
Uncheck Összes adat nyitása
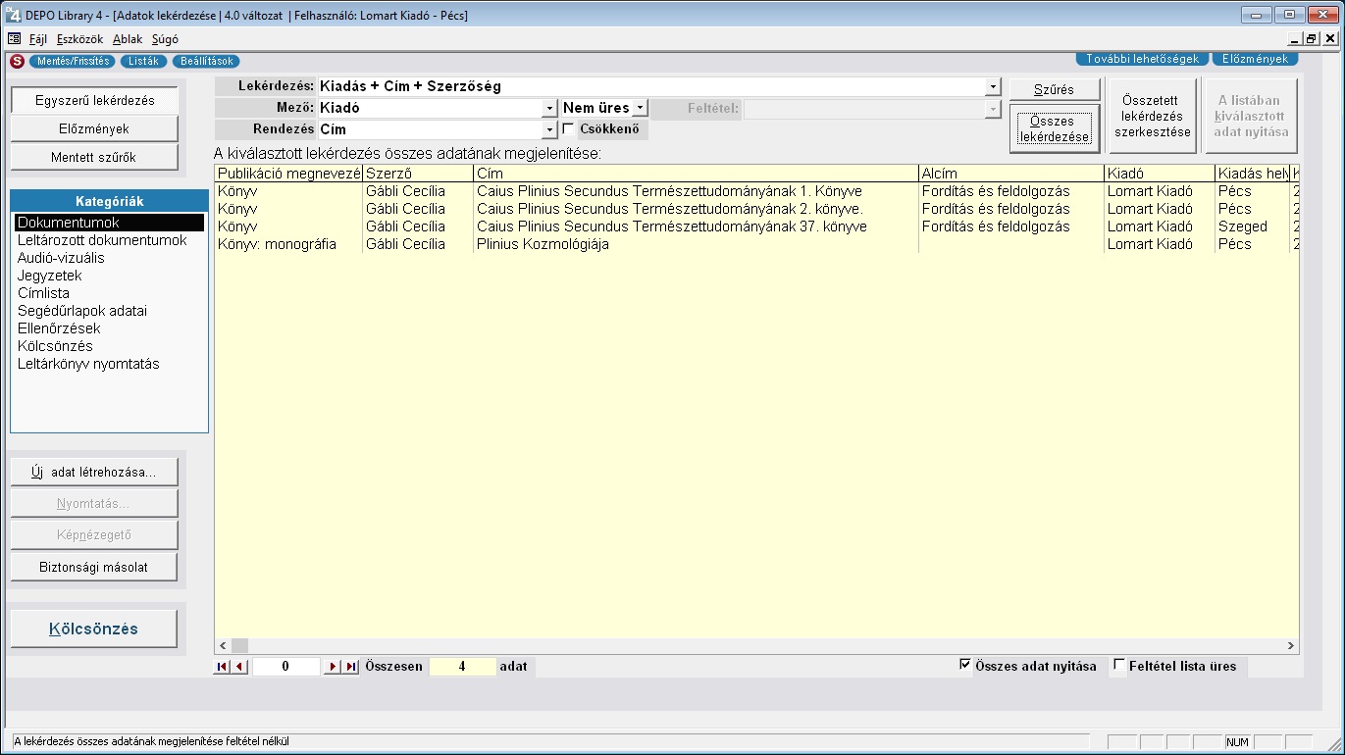click(x=965, y=666)
